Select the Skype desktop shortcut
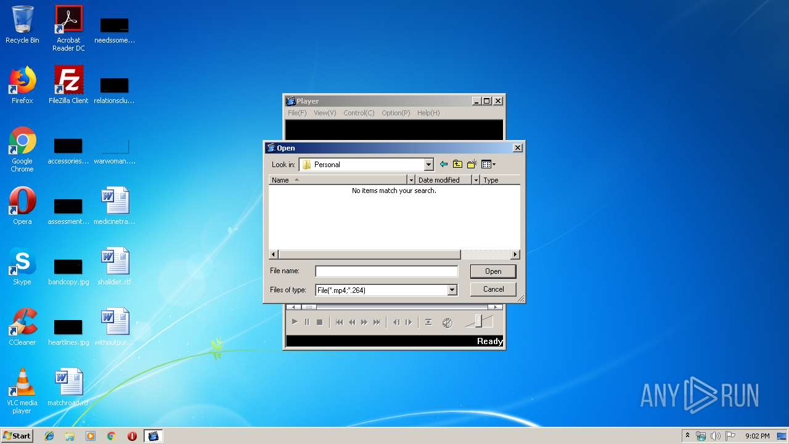This screenshot has width=789, height=444. pyautogui.click(x=22, y=266)
